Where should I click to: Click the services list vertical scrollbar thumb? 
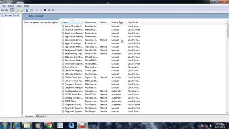click(227, 30)
